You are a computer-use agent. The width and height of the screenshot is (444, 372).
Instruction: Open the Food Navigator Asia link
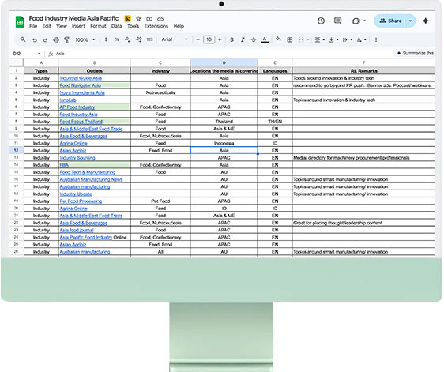pos(80,85)
